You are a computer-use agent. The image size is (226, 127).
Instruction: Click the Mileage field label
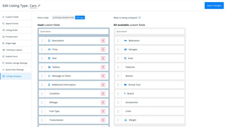[x=53, y=102]
